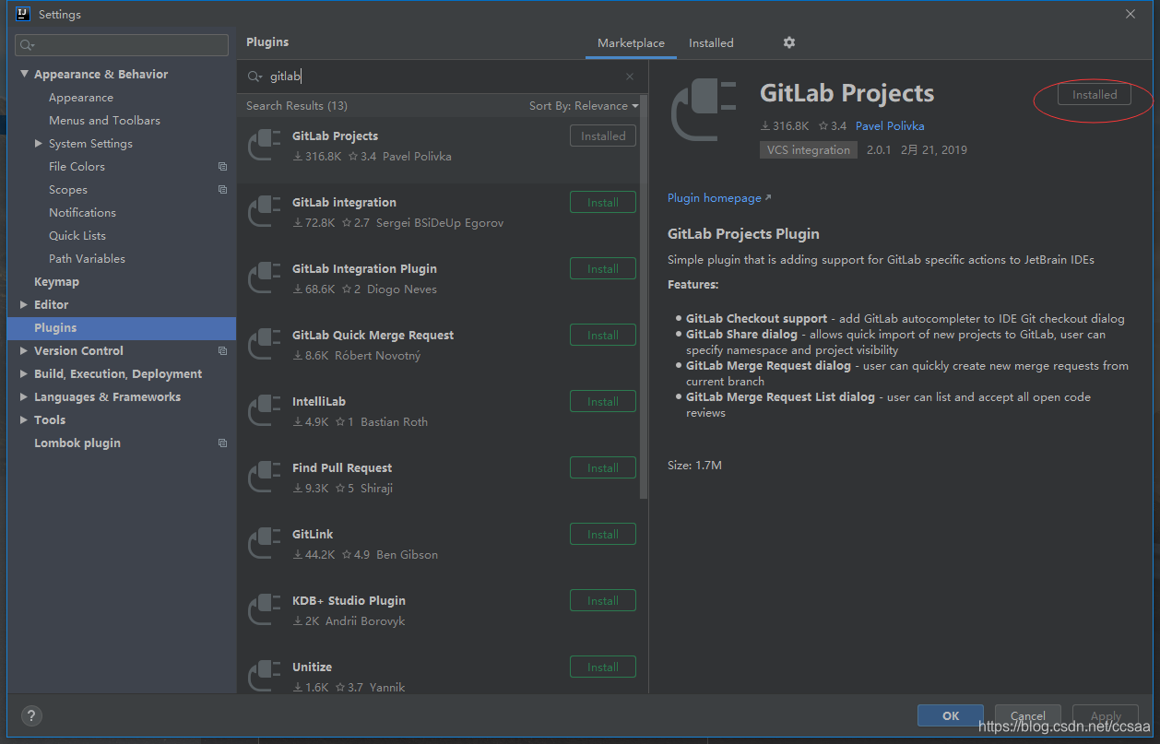Image resolution: width=1160 pixels, height=744 pixels.
Task: Select the GitLab Projects result row title
Action: point(335,136)
